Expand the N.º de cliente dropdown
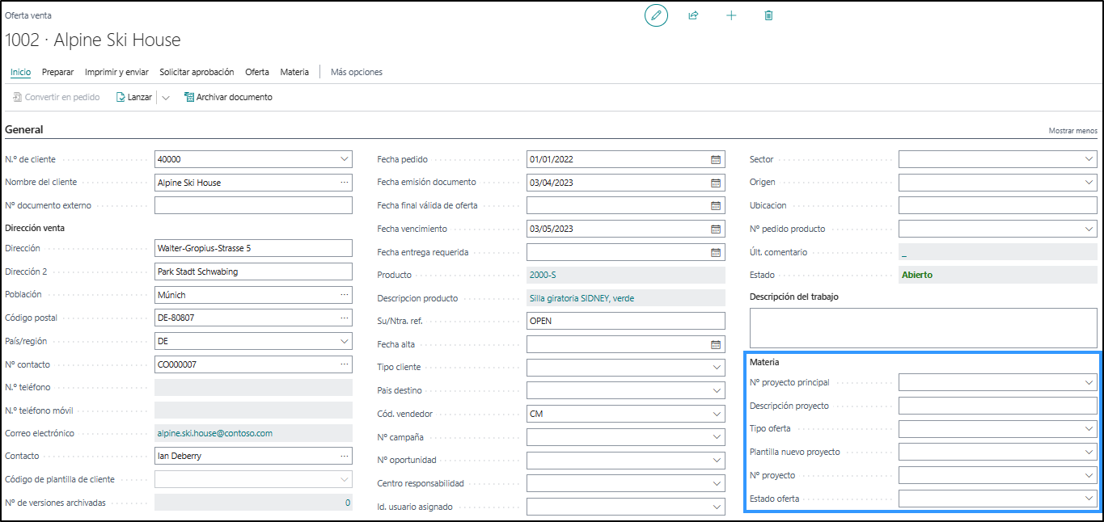 point(345,159)
